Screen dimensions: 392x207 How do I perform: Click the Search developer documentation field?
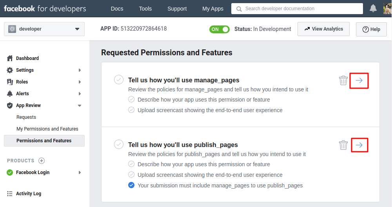click(297, 9)
